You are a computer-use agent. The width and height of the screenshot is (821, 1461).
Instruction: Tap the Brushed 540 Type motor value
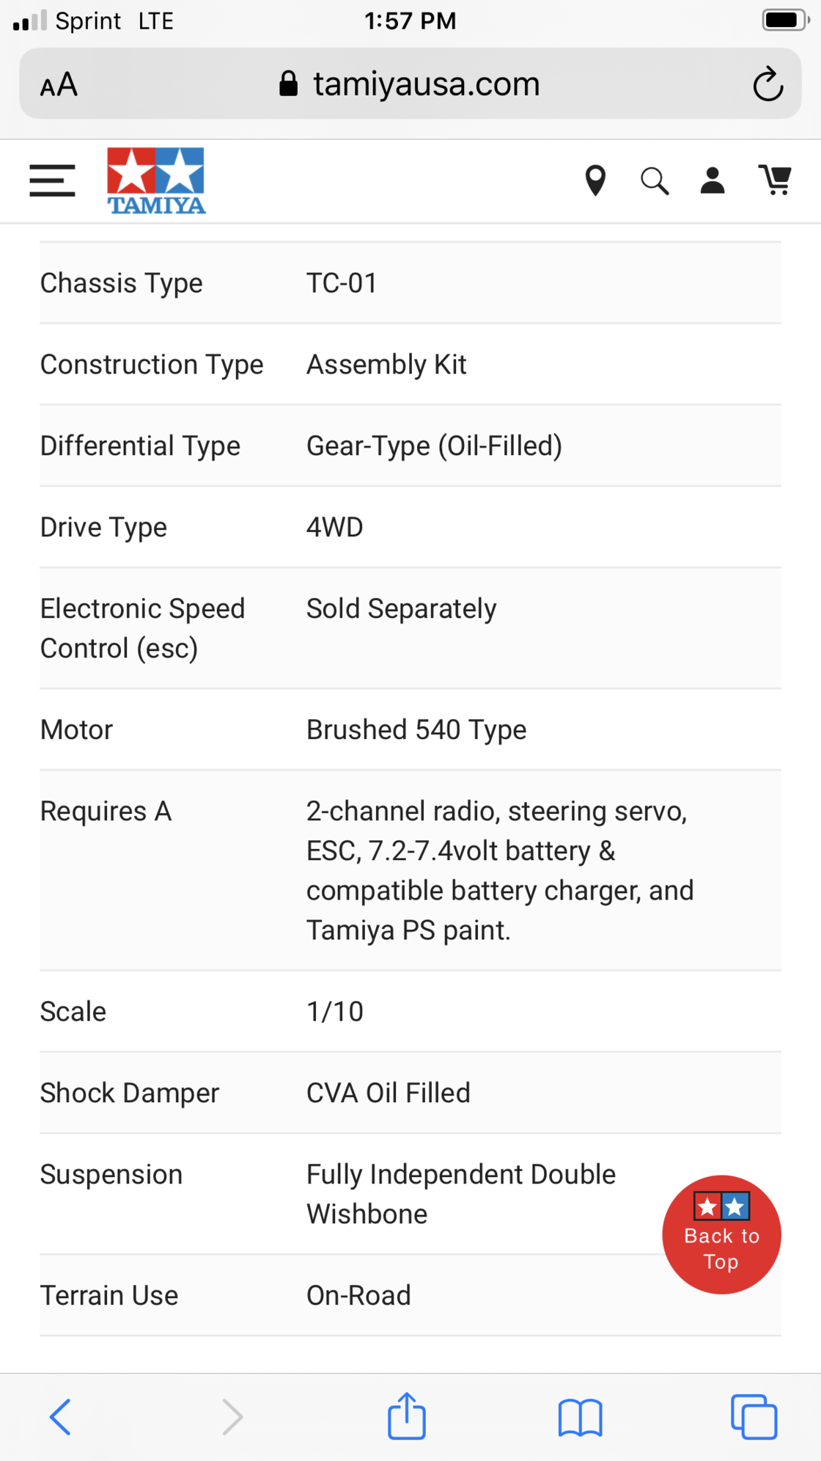click(416, 730)
